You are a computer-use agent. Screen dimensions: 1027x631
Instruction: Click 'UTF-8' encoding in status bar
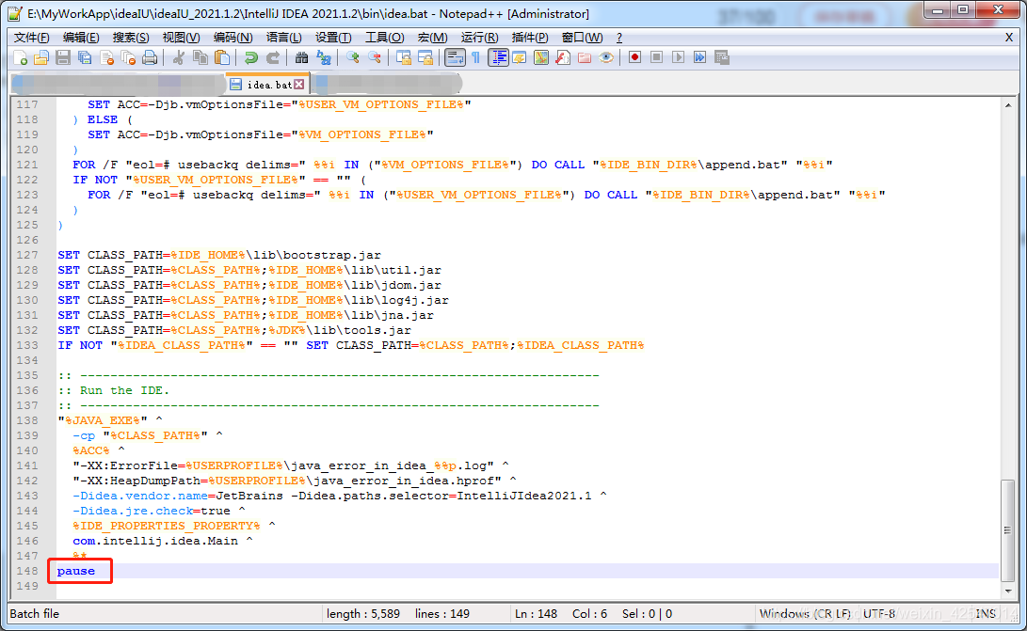click(x=879, y=613)
